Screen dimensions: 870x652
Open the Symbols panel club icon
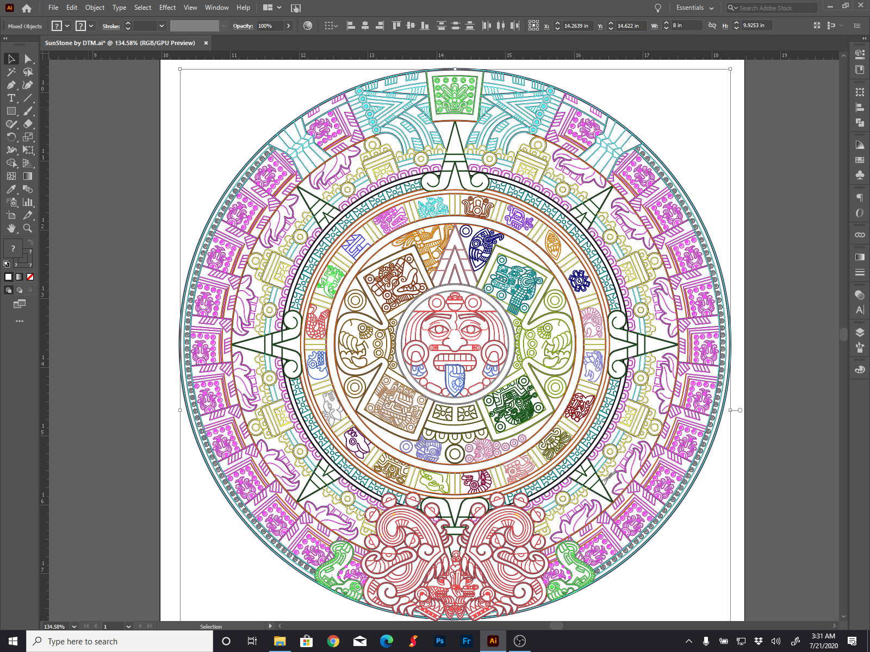coord(860,175)
